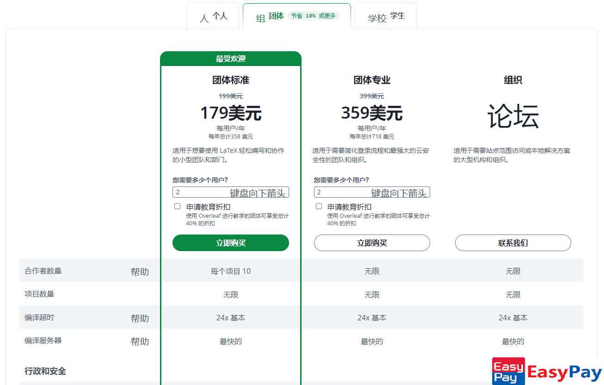
Task: Click 立即购买 under the 团体专业 plan
Action: [372, 243]
